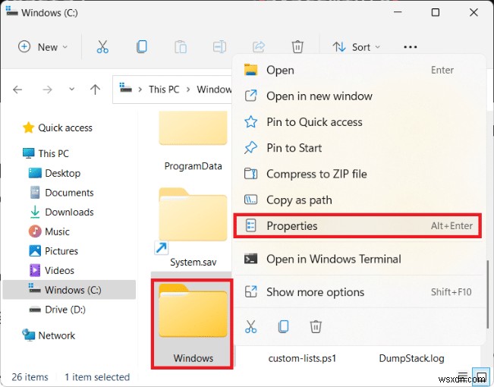Choose Compress to ZIP file

click(359, 174)
